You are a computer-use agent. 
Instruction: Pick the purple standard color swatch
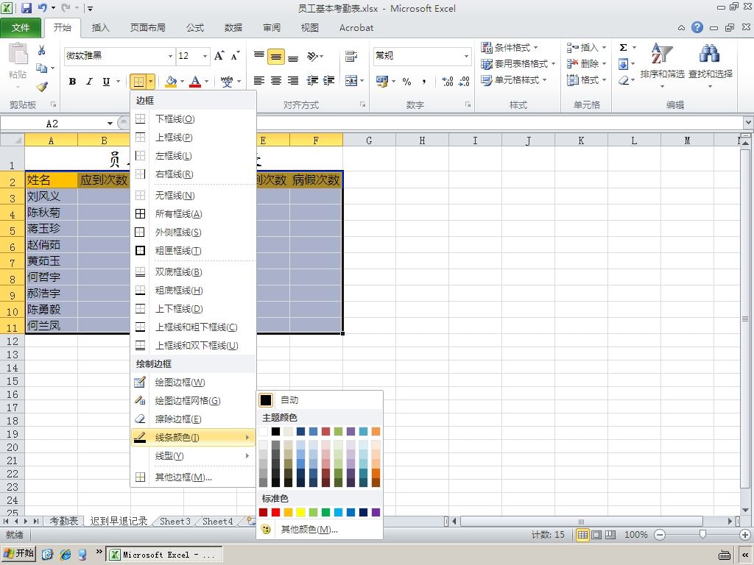(376, 512)
